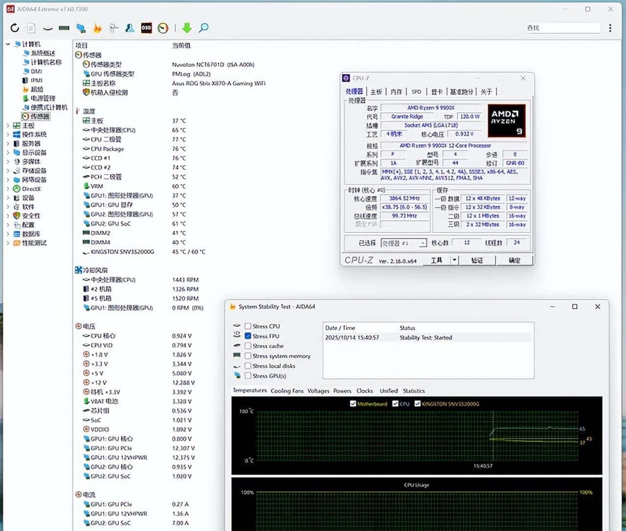Expand the 主板 tree node

click(x=8, y=126)
